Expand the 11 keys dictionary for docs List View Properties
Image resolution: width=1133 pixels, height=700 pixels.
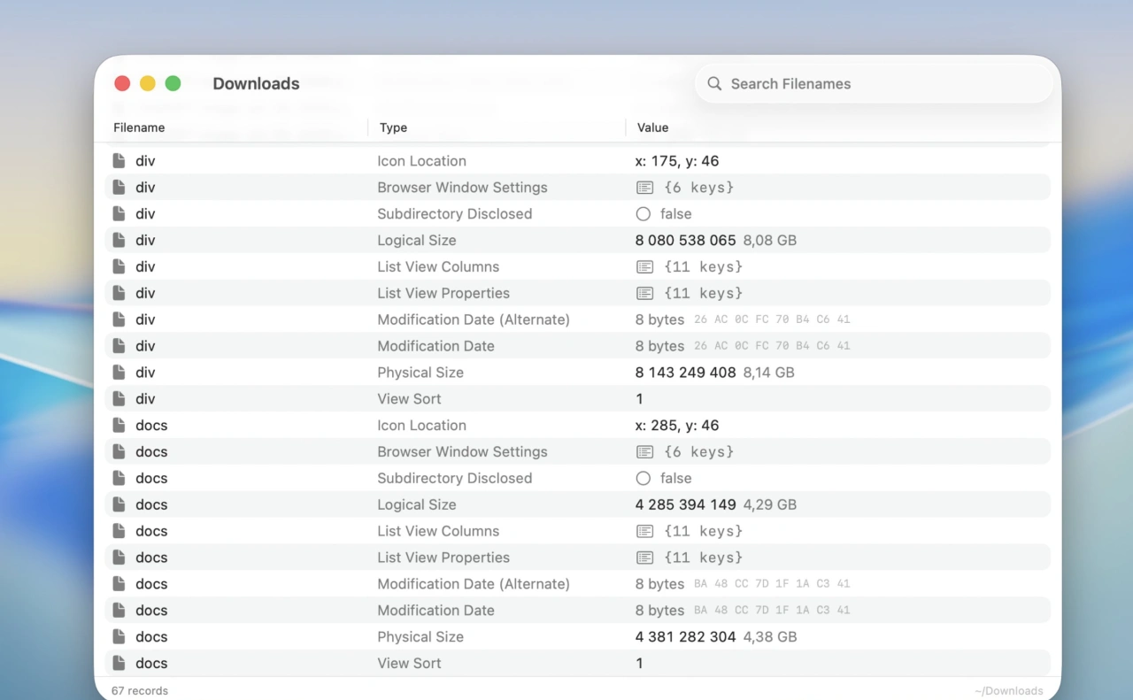644,558
